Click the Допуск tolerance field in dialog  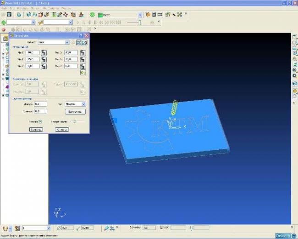pyautogui.click(x=41, y=104)
